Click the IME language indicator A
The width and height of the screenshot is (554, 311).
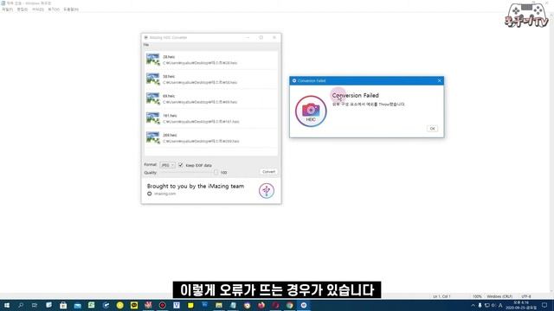click(500, 305)
